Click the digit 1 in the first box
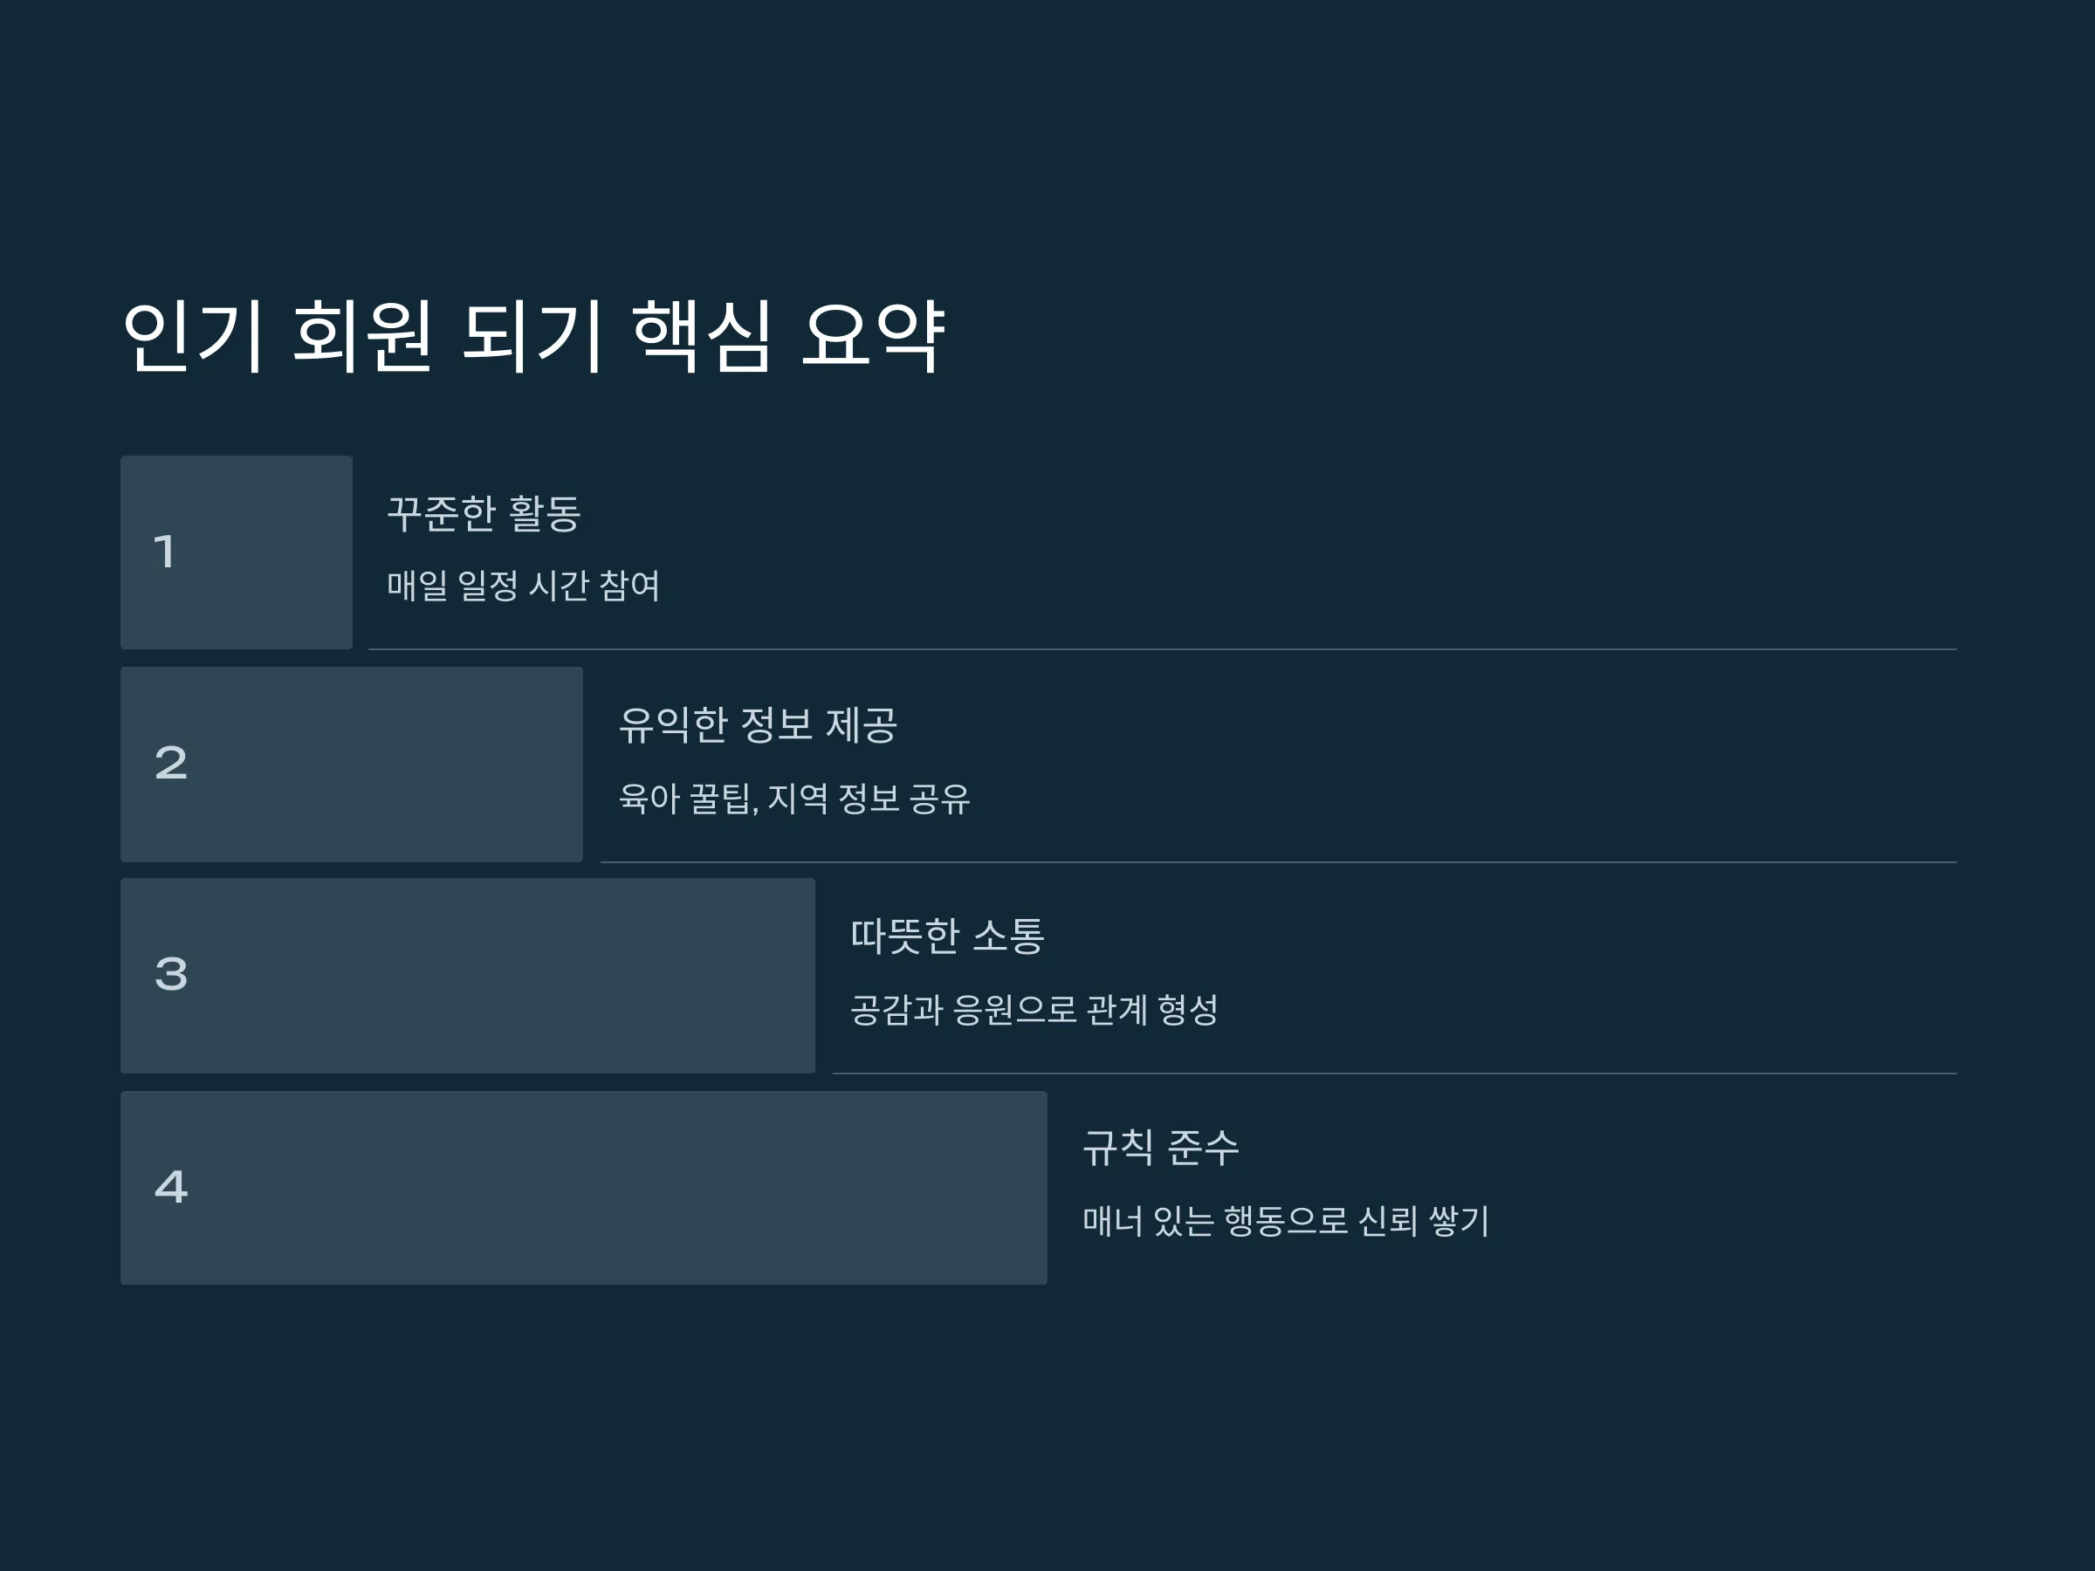This screenshot has height=1571, width=2095. coord(165,552)
